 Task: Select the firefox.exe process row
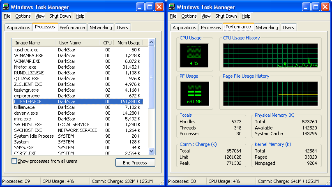(78, 67)
